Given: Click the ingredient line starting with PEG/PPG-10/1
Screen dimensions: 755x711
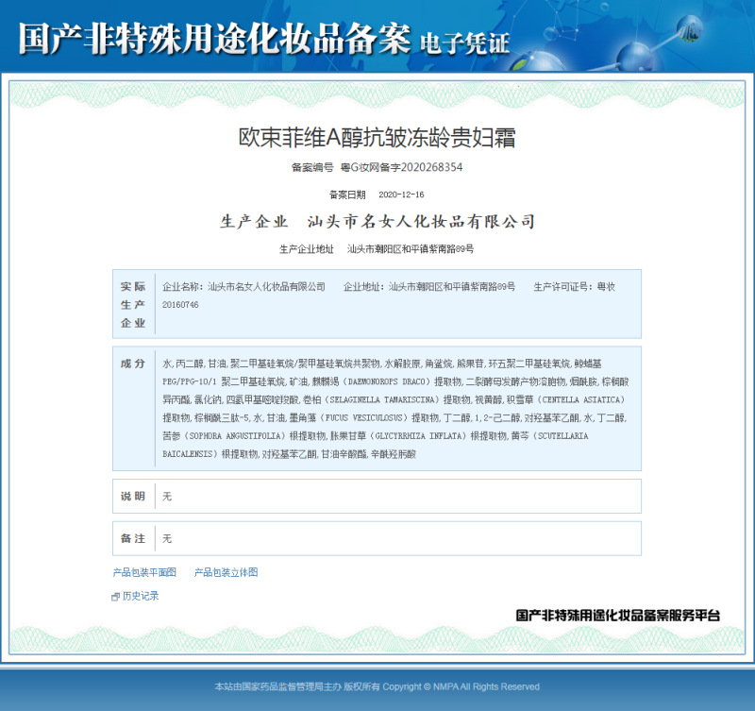Looking at the screenshot, I should (x=395, y=381).
